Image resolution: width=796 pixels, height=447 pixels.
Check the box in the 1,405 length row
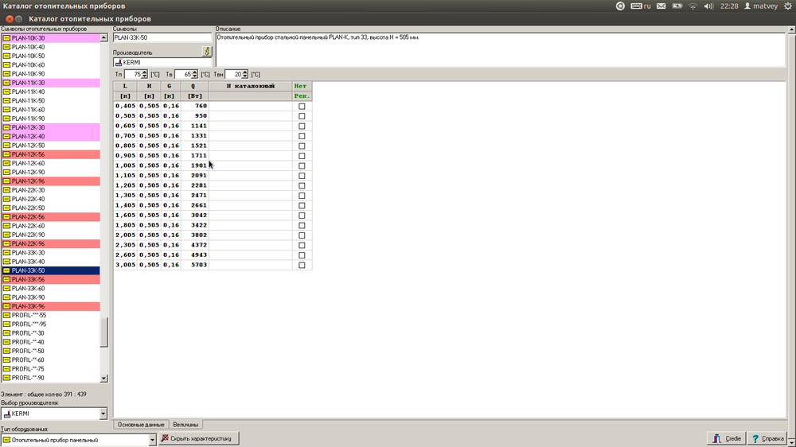click(x=302, y=205)
